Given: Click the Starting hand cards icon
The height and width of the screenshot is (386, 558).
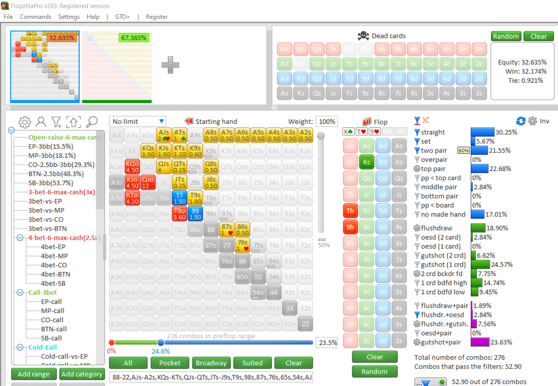Looking at the screenshot, I should 189,121.
